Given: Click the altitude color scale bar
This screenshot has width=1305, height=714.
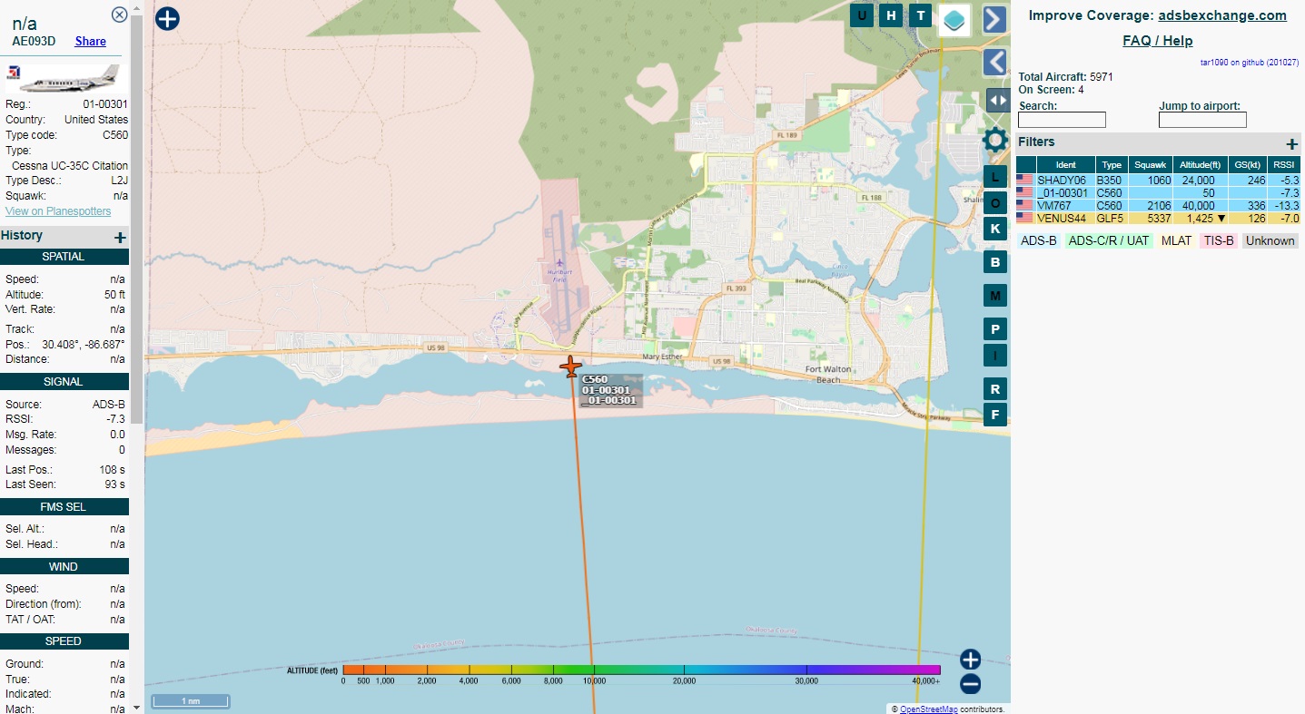Looking at the screenshot, I should click(x=641, y=670).
